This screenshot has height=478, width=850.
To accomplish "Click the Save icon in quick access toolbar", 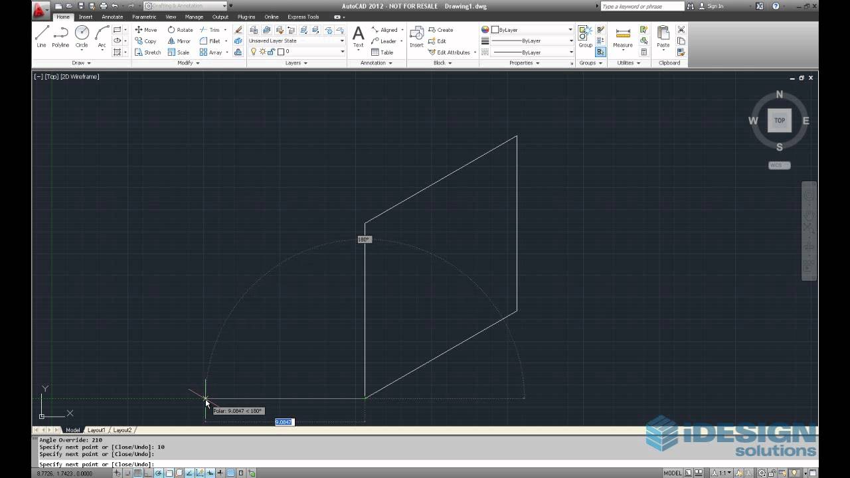I will point(81,6).
